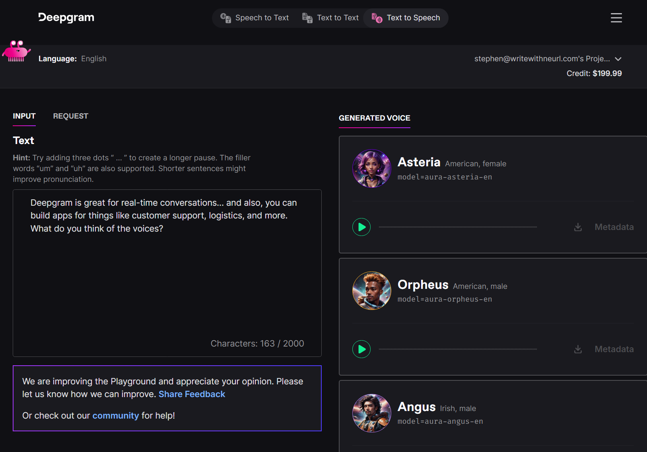Switch to the Speech to Text tab
Screen dimensions: 647x452
coord(255,18)
